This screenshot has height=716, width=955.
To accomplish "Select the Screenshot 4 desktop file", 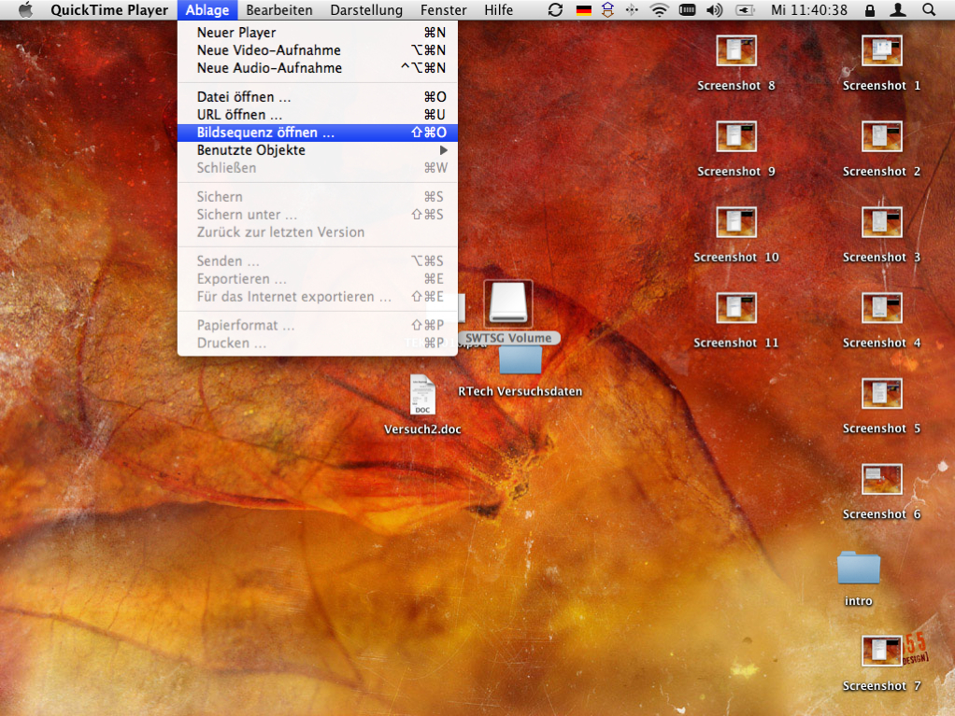I will 881,308.
